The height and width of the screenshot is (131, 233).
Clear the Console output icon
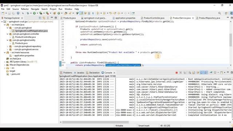[190, 73]
